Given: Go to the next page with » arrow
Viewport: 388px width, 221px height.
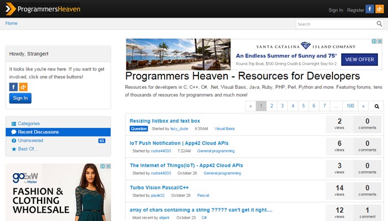Looking at the screenshot, I should point(363,106).
